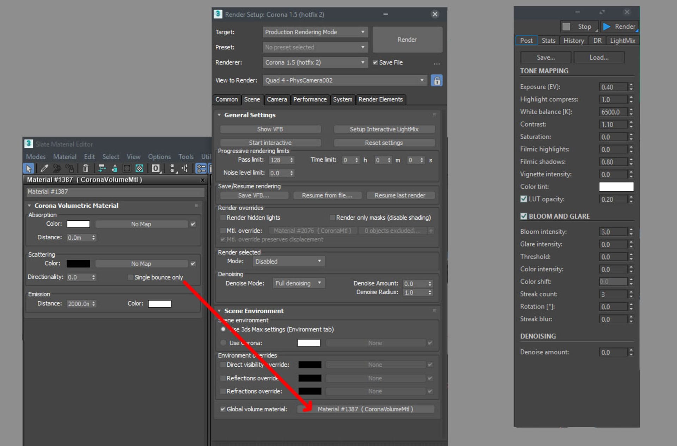
Task: Click Show VFB button
Action: click(x=270, y=129)
